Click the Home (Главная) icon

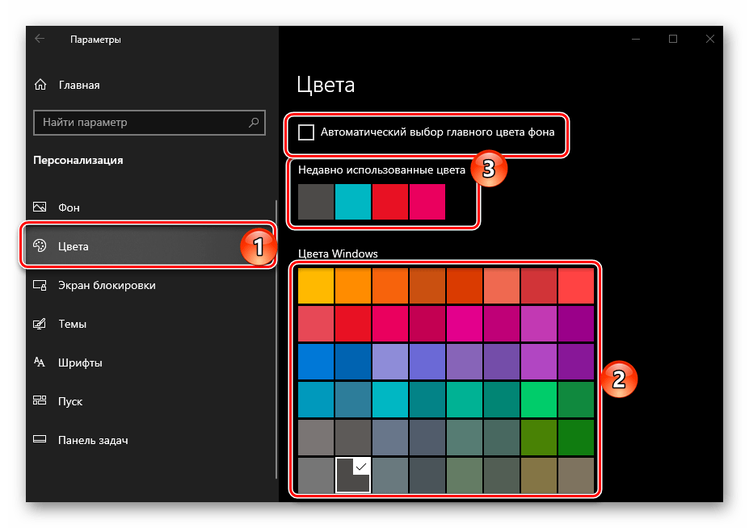[40, 85]
